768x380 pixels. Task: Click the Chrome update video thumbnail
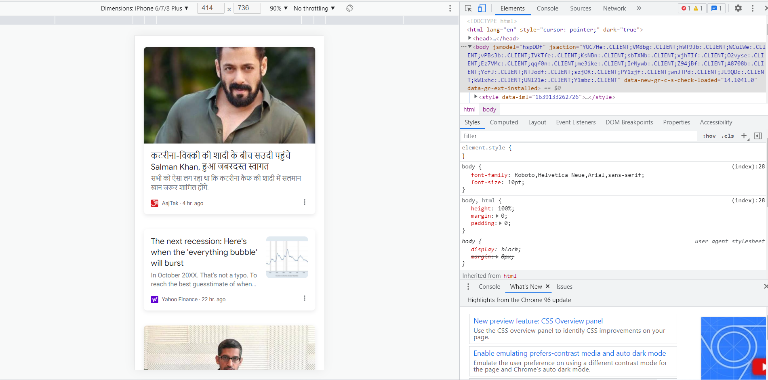(x=734, y=348)
